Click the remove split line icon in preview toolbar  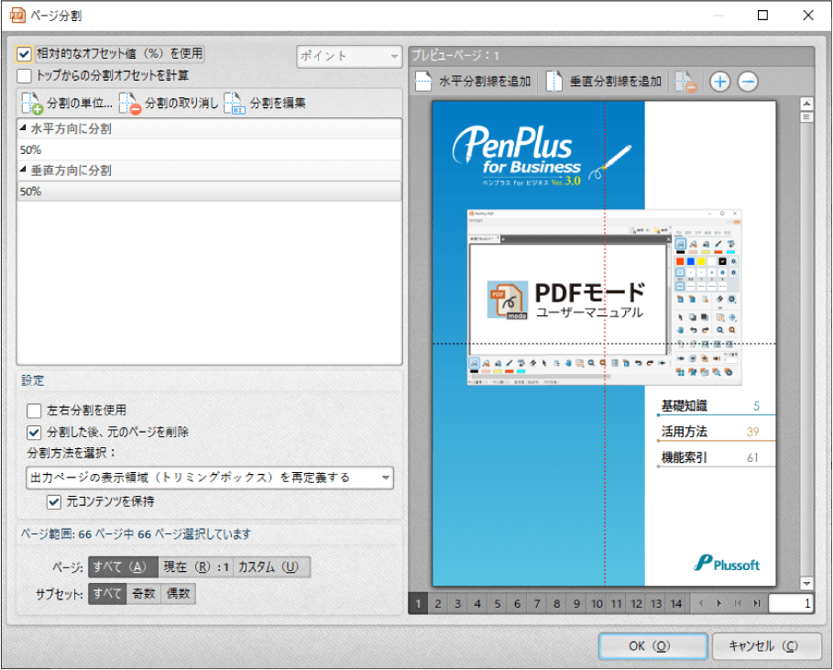(685, 82)
